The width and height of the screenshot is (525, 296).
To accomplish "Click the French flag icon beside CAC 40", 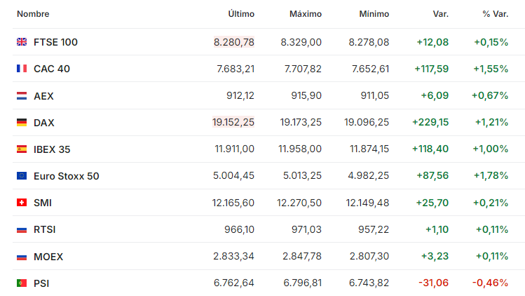I will tap(22, 69).
